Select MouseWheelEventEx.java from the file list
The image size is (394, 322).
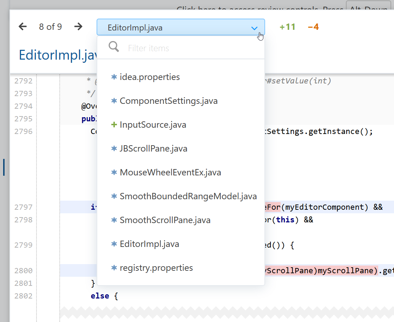[170, 173]
